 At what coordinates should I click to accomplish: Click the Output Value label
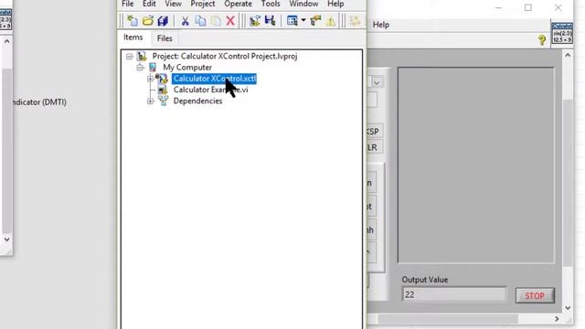click(424, 280)
